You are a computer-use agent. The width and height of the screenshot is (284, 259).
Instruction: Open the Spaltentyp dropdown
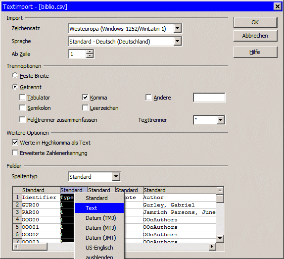point(116,176)
